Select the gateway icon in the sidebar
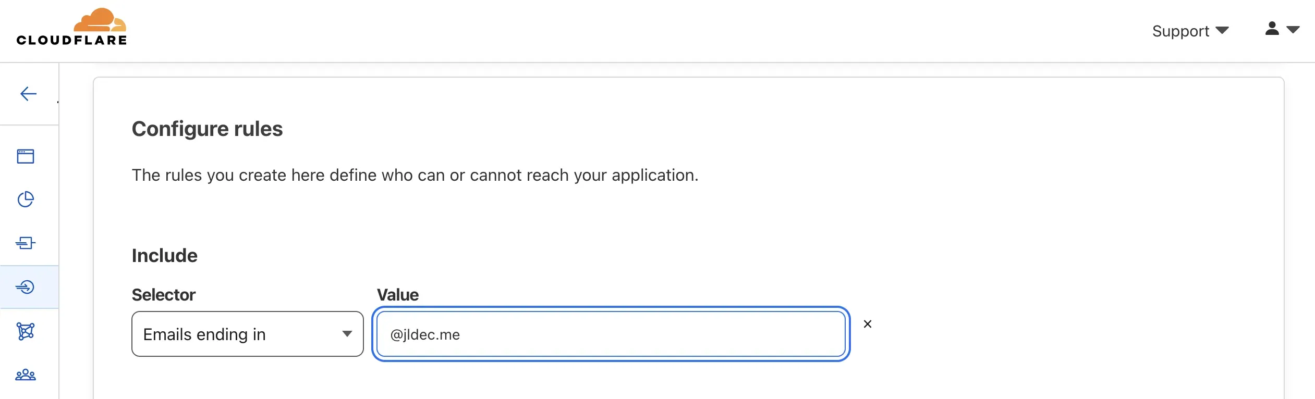 pos(25,243)
